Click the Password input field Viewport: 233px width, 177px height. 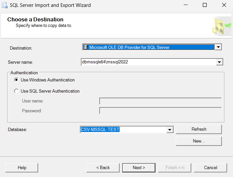[x=160, y=111]
